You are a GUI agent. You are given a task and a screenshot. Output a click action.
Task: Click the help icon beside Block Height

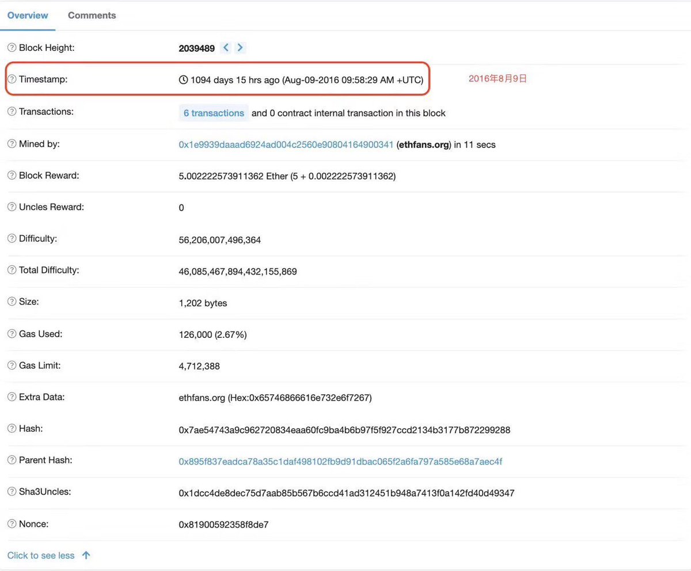[12, 48]
